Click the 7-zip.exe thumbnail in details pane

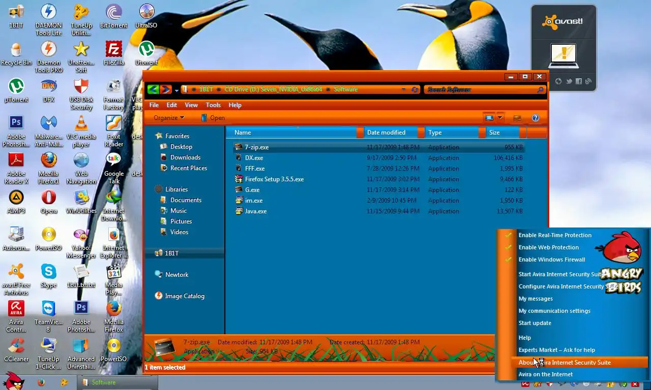click(x=164, y=347)
